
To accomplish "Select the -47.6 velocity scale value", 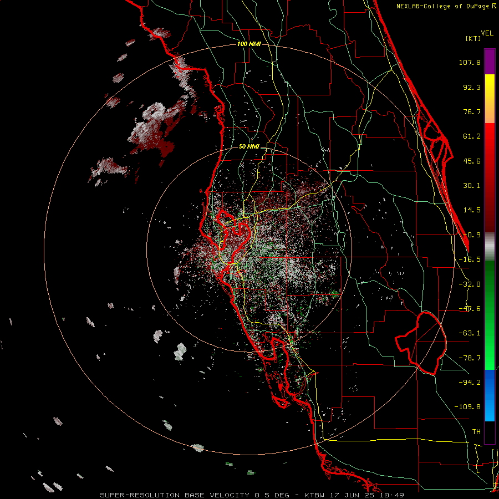I will [x=470, y=309].
